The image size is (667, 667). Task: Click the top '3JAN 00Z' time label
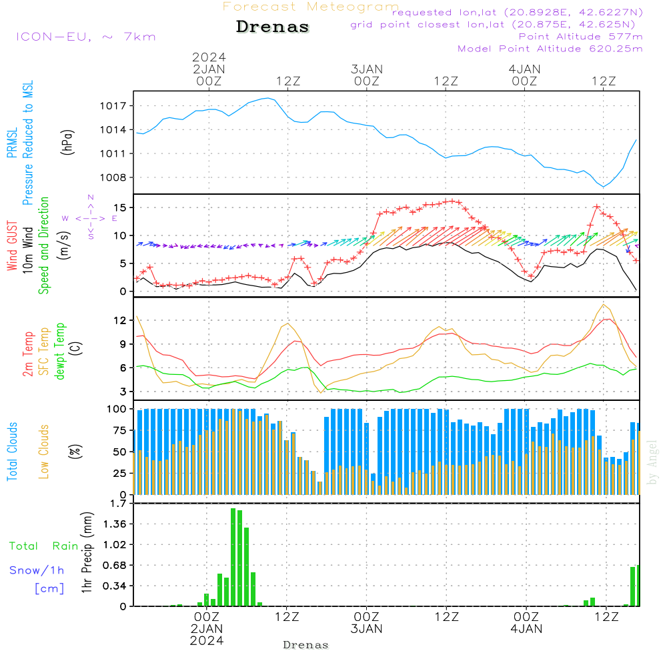tap(367, 75)
